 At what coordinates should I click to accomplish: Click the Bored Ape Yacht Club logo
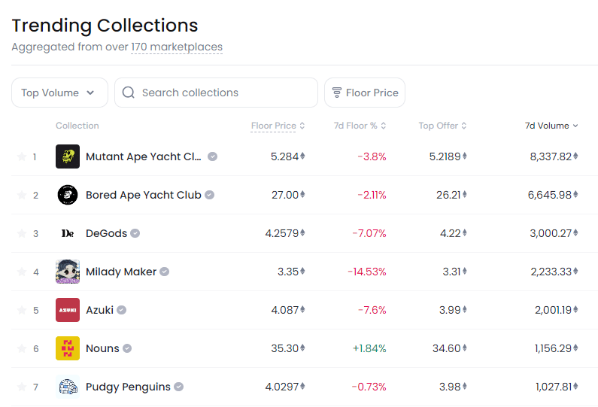[68, 195]
